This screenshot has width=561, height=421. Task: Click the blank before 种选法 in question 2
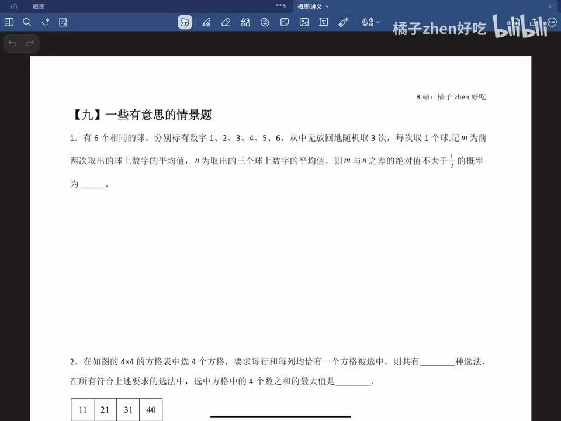click(437, 361)
